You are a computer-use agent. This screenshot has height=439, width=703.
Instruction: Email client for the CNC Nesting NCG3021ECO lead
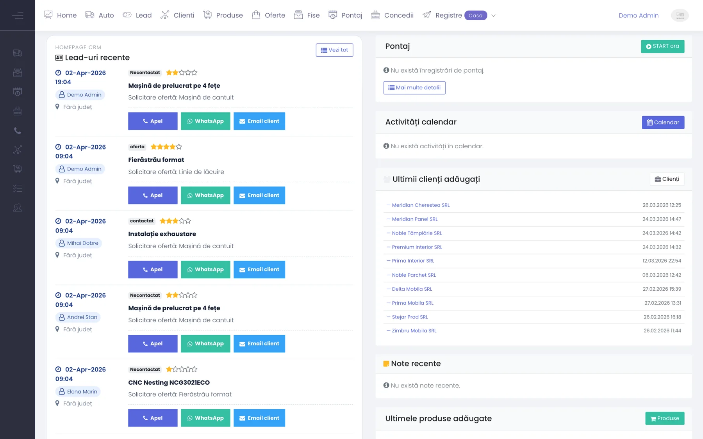point(259,418)
